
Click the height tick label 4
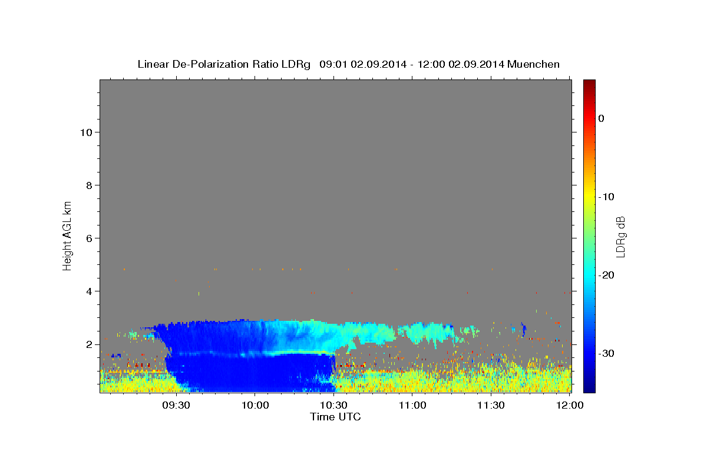88,291
